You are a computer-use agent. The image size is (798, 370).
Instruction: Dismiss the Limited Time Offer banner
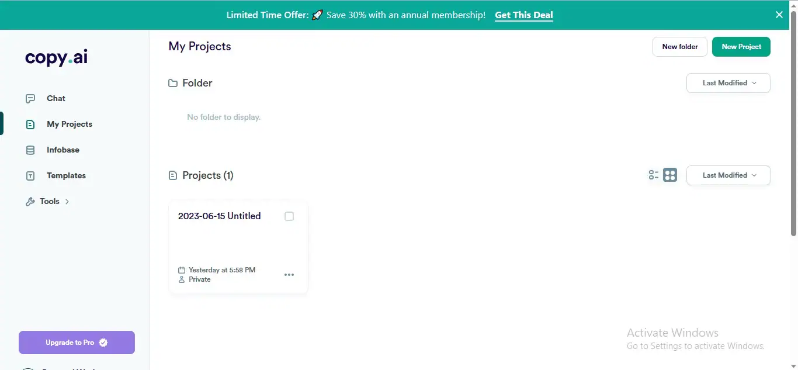(779, 15)
